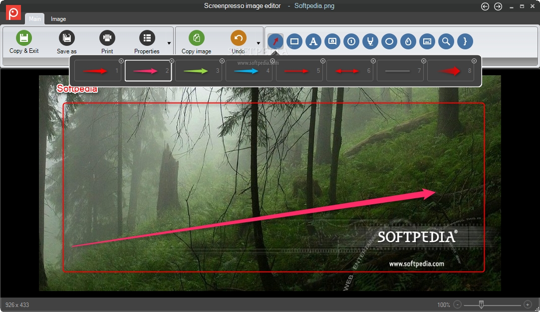
Task: Select the Draw ellipse tool
Action: 389,42
